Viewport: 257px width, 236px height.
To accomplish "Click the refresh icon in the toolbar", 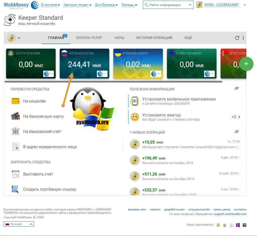I will tap(237, 38).
